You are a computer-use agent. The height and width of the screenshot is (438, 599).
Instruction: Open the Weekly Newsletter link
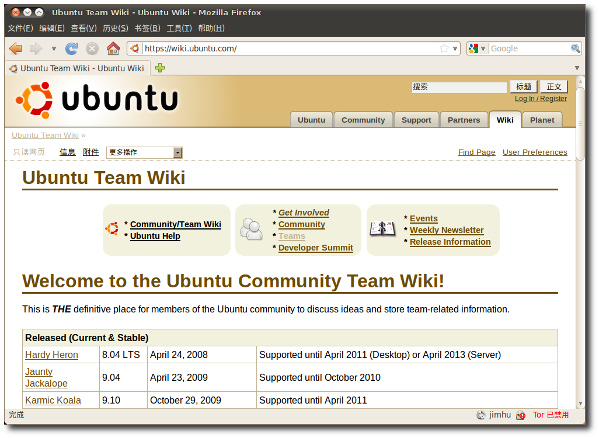point(447,230)
